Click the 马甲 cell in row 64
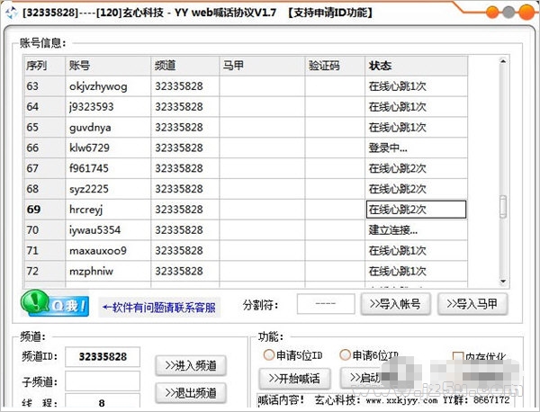 (x=262, y=107)
